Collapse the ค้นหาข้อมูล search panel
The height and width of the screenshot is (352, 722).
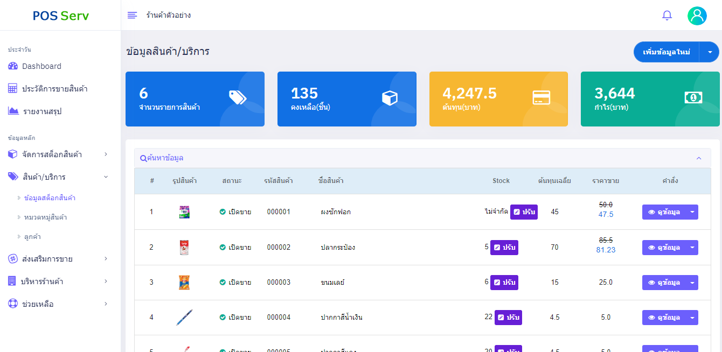[x=699, y=158]
